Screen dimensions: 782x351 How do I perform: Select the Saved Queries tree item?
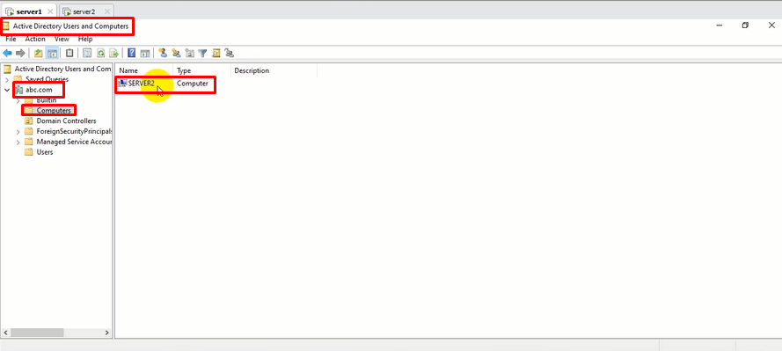pyautogui.click(x=47, y=79)
